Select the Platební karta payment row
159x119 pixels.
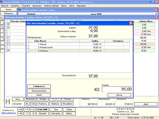pos(78,48)
